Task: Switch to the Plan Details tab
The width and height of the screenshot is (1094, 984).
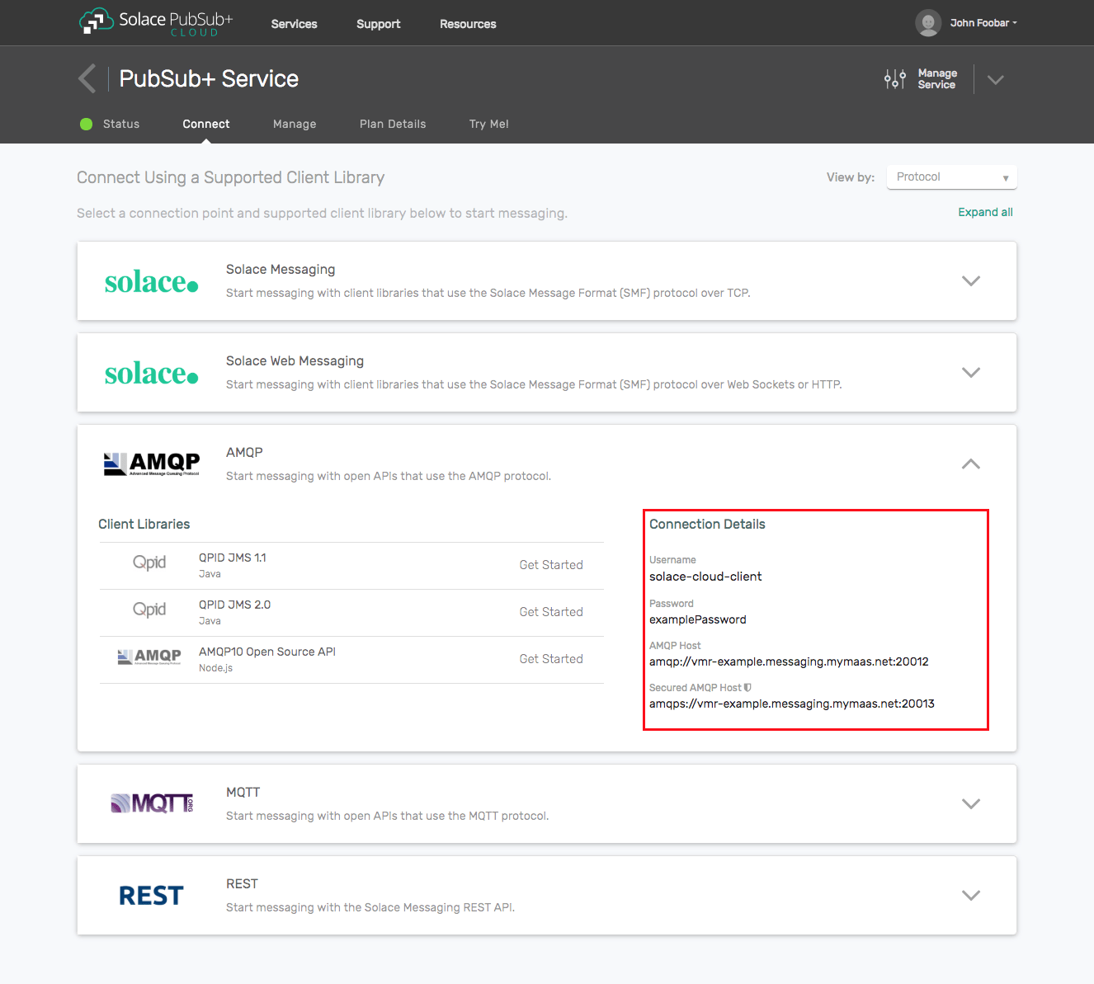Action: (393, 125)
